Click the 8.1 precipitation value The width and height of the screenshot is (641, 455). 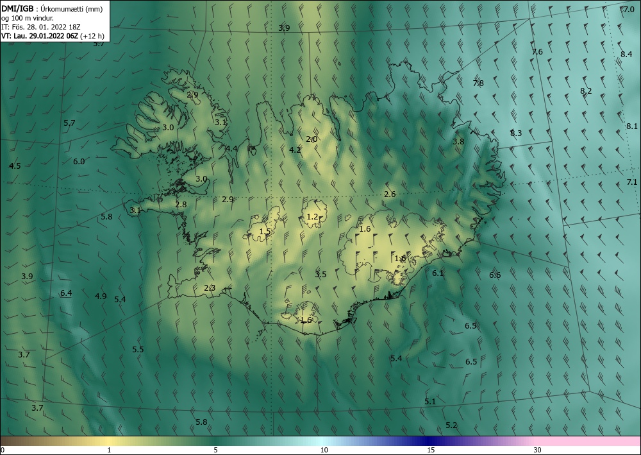[632, 126]
